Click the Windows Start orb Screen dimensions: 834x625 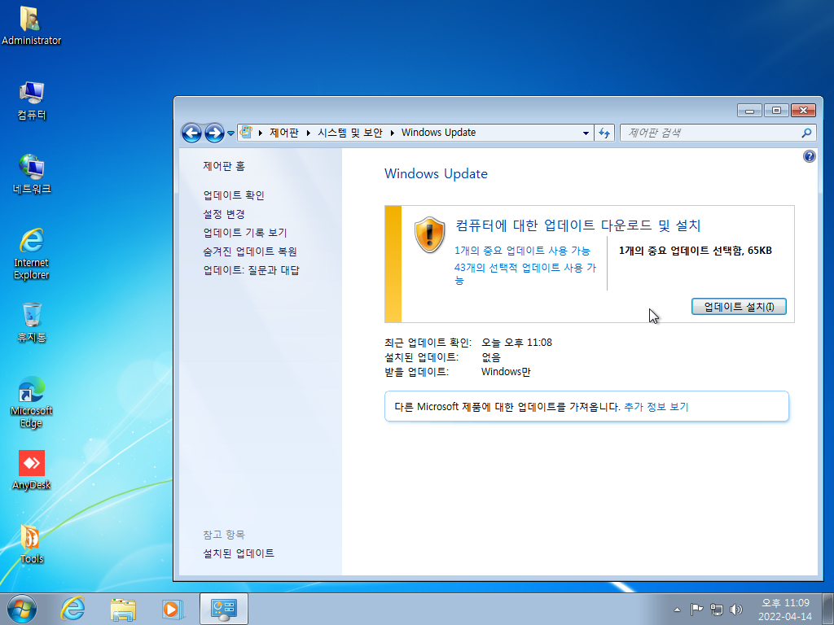(22, 609)
